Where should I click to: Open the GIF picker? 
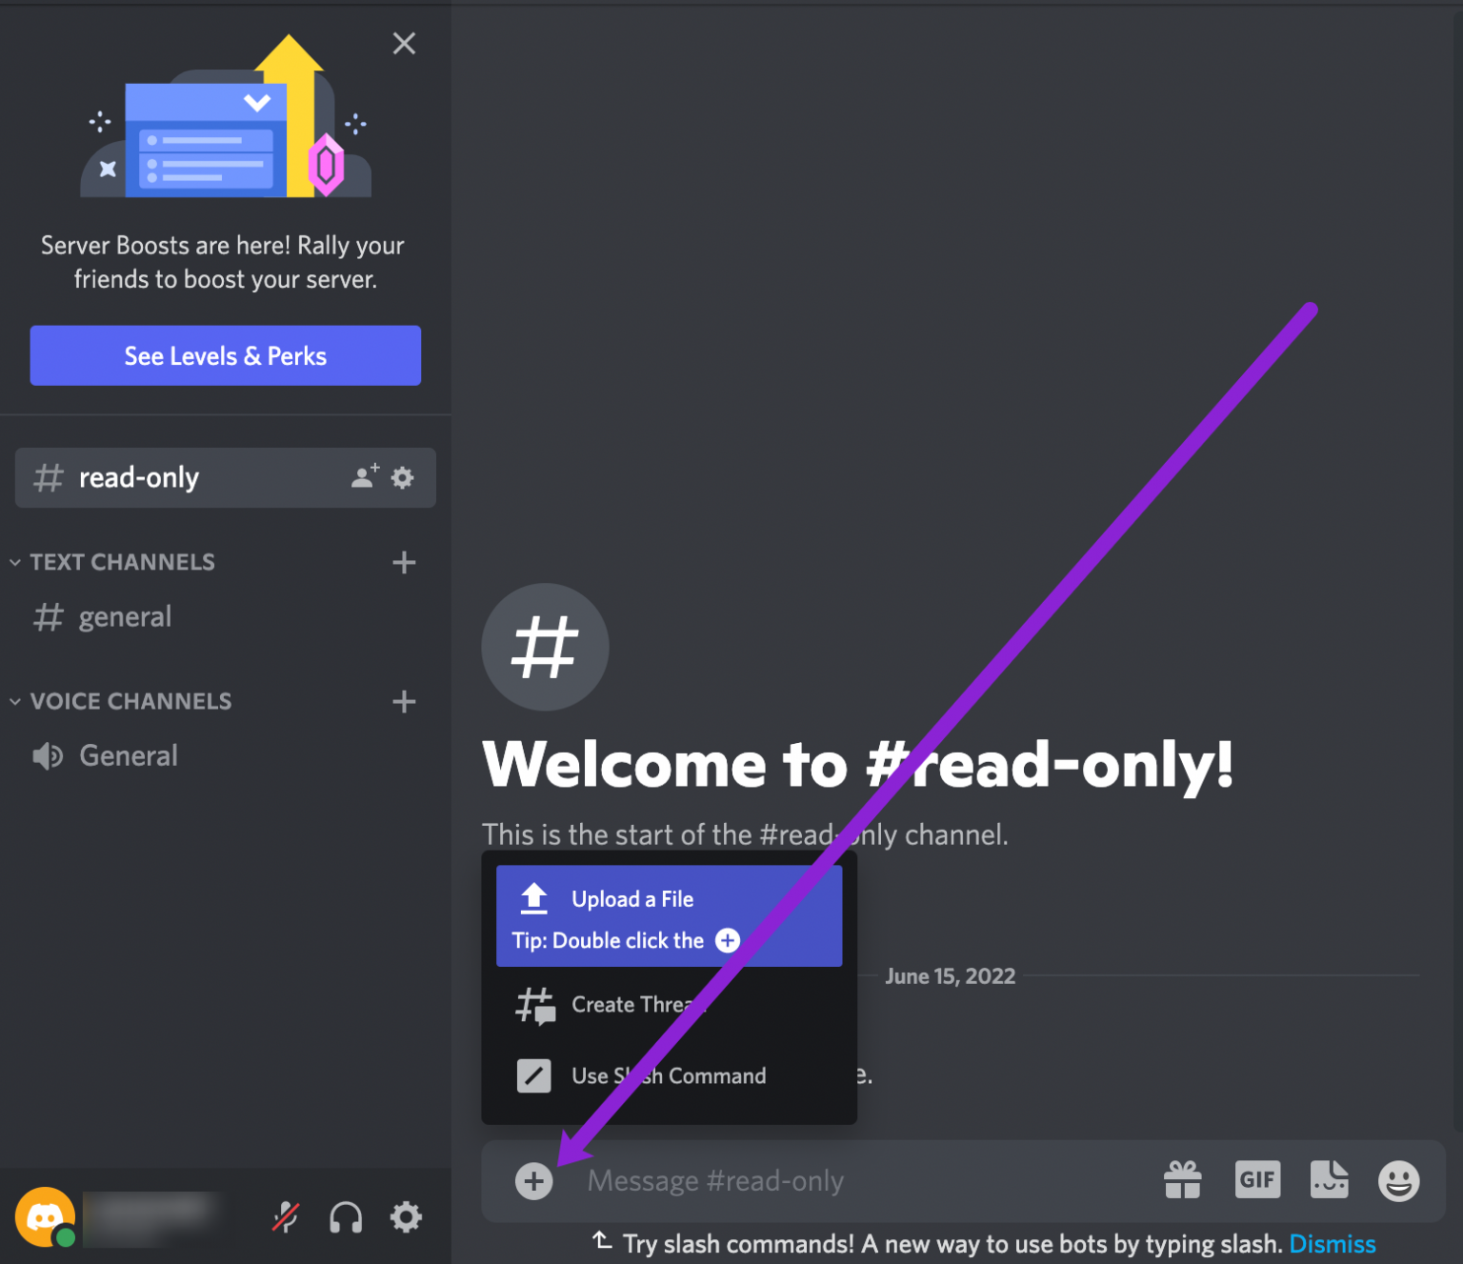(1257, 1179)
